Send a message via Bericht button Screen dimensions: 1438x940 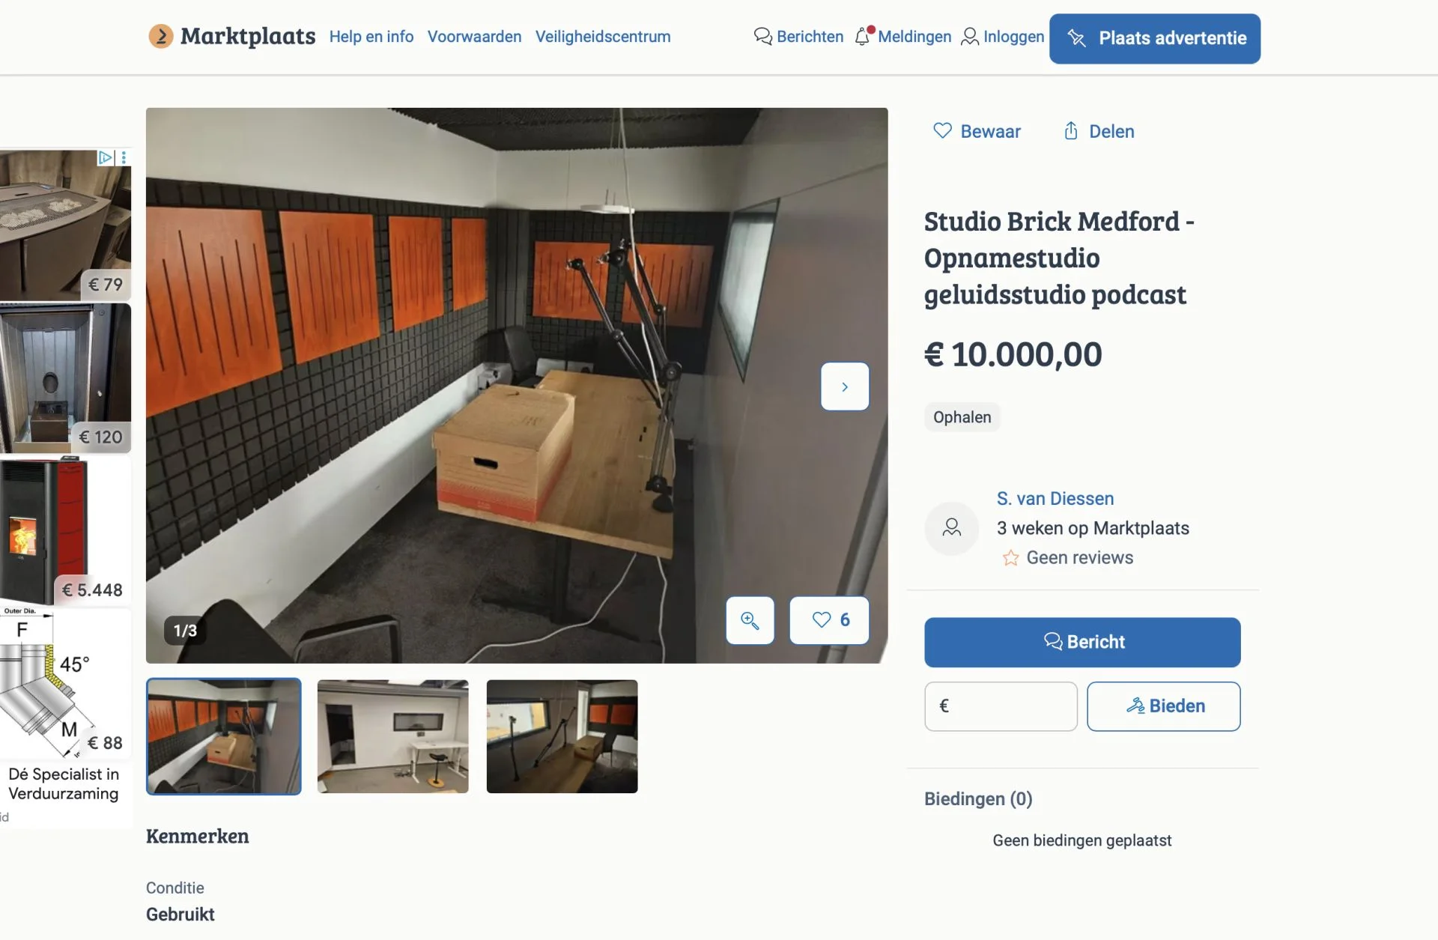(1082, 642)
